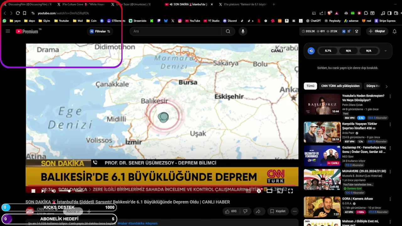Open the YouTube hamburger guide menu

point(8,31)
